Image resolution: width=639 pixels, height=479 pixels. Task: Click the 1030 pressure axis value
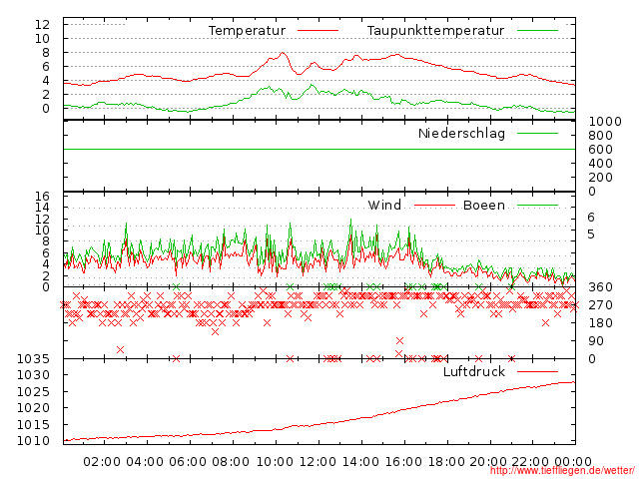[33, 375]
